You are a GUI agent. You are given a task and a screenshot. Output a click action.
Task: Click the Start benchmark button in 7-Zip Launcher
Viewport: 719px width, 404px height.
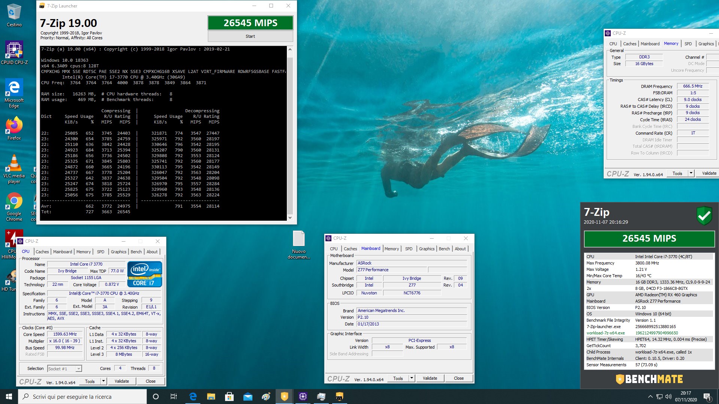250,36
